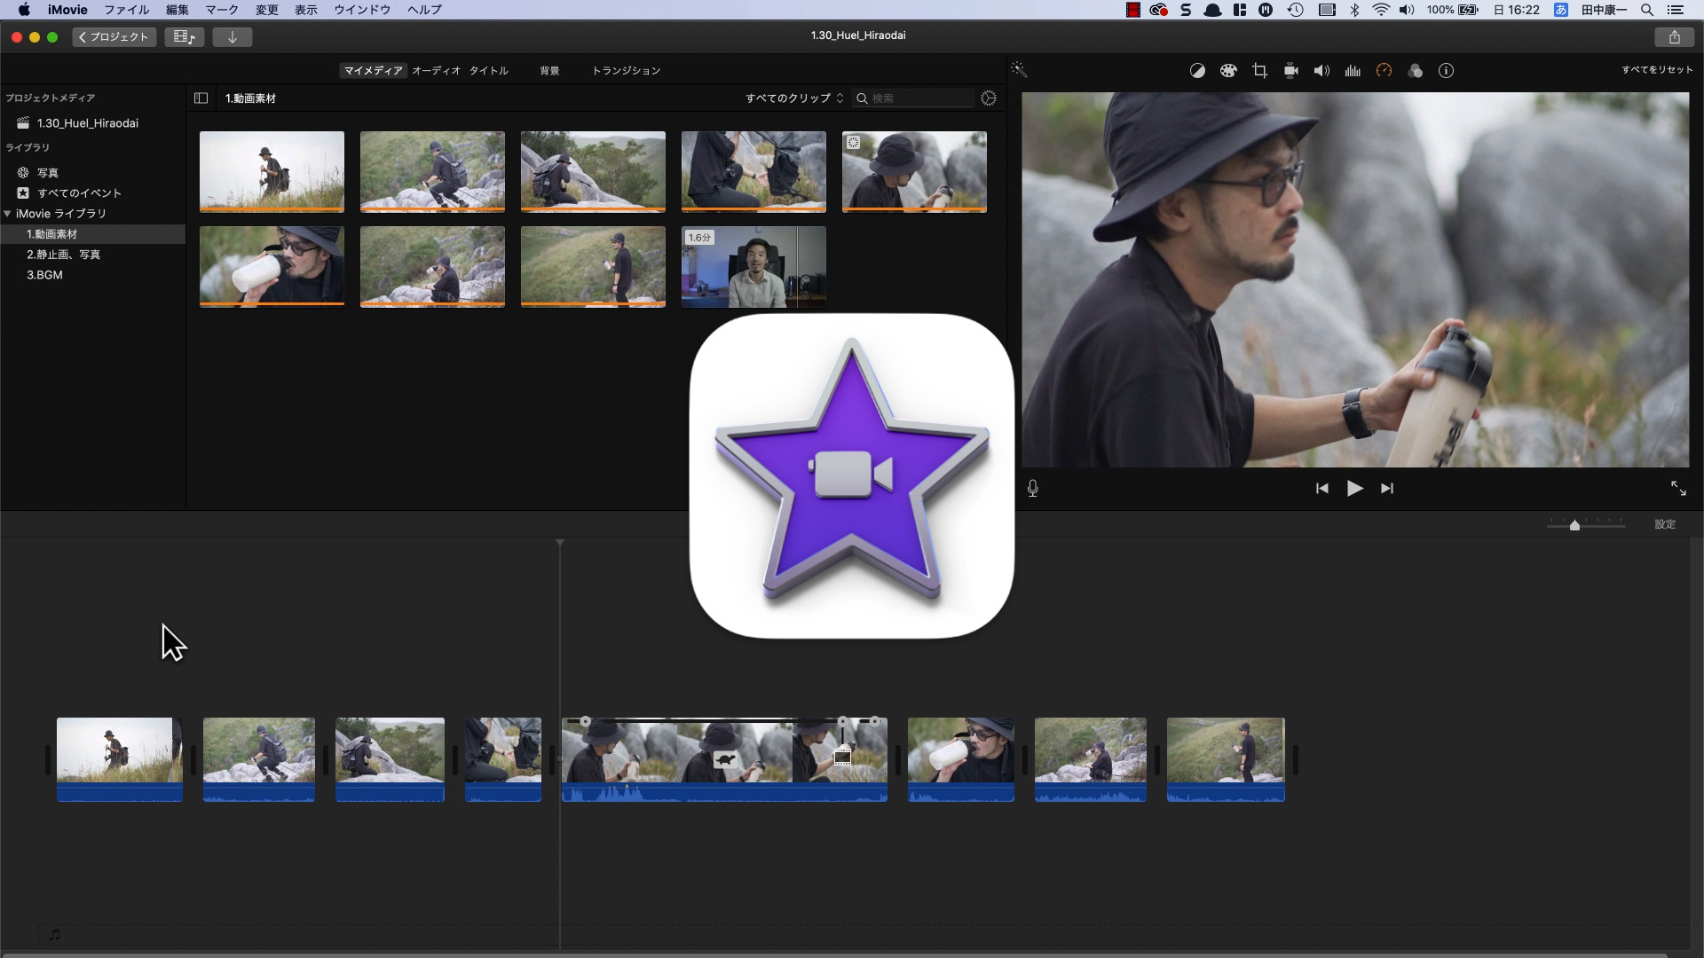Click the magic wand auto-enhance icon

pyautogui.click(x=1019, y=70)
